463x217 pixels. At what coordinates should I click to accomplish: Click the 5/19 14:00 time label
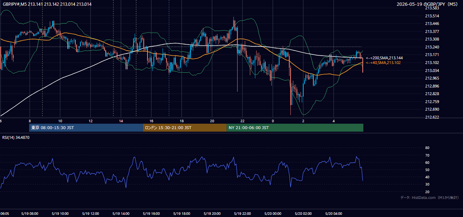(x=121, y=214)
